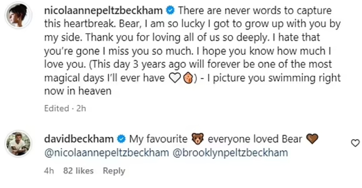
Task: Open the @brooklynpeltzbeckham mention
Action: pos(230,153)
